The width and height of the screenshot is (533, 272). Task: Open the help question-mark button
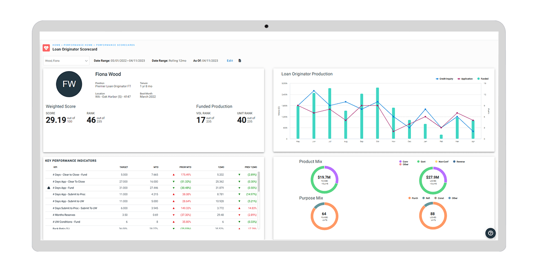[491, 233]
